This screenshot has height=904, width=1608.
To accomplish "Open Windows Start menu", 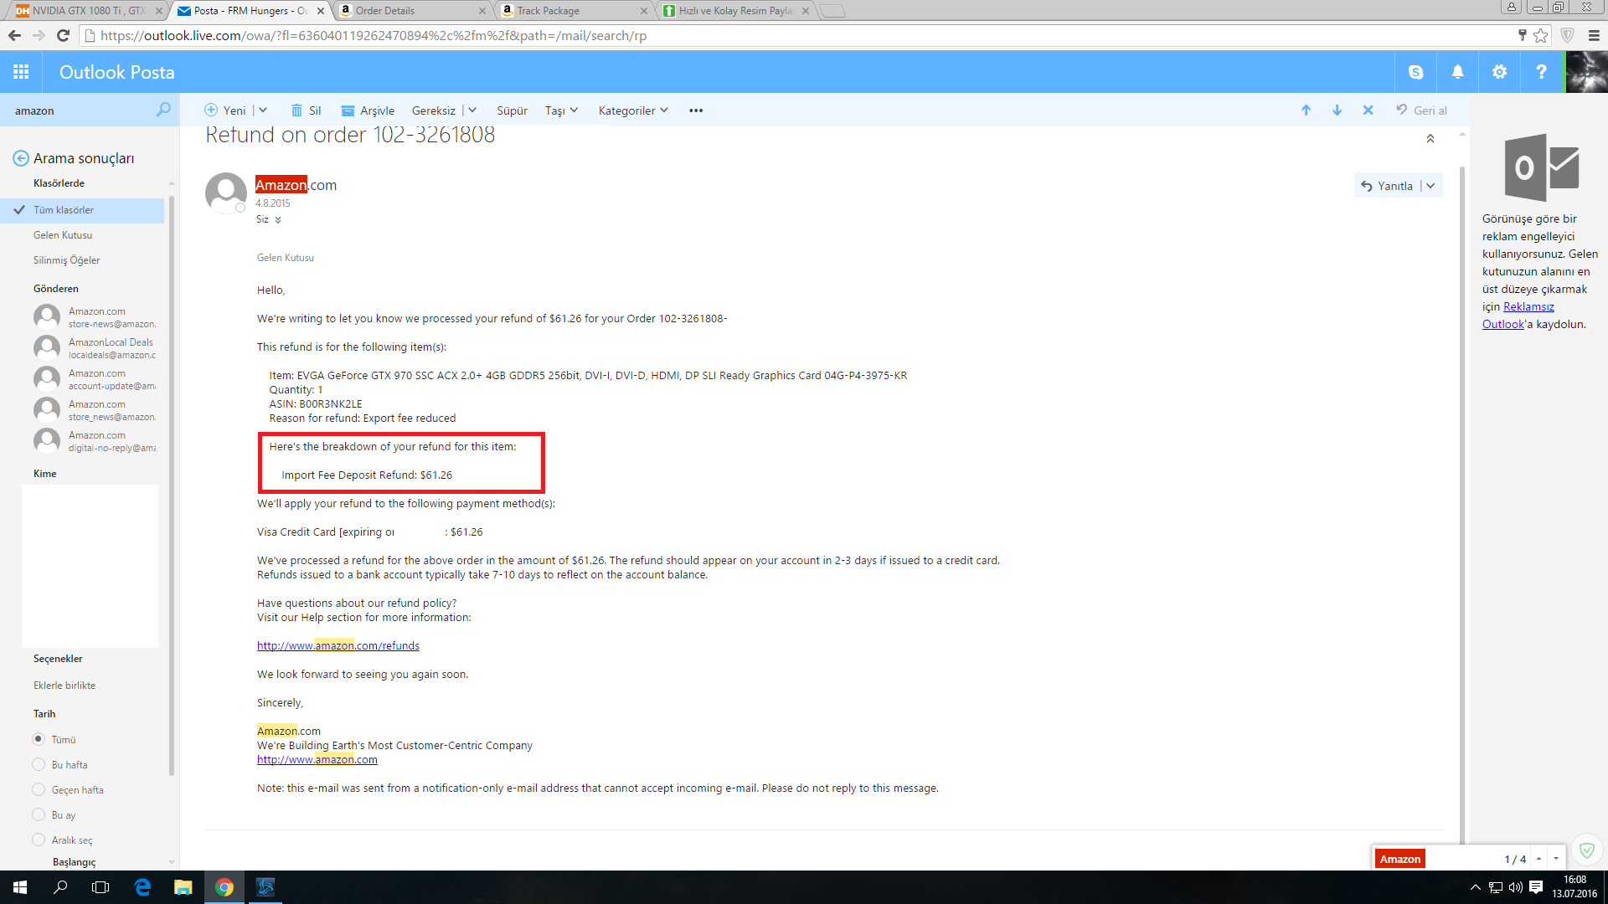I will [20, 887].
